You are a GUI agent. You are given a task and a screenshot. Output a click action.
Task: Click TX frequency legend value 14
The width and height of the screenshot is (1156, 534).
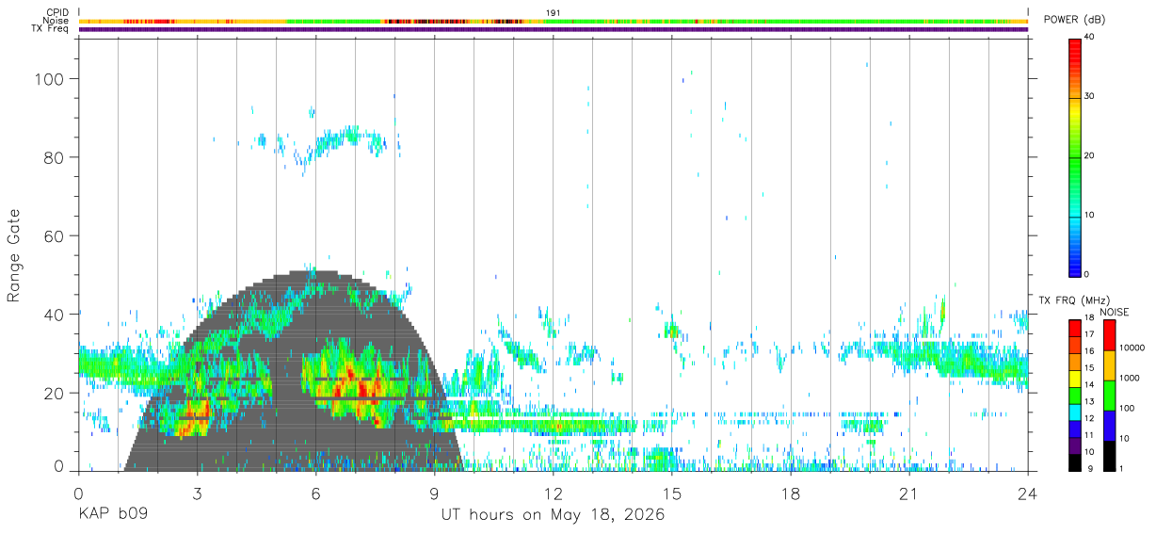[x=1091, y=385]
